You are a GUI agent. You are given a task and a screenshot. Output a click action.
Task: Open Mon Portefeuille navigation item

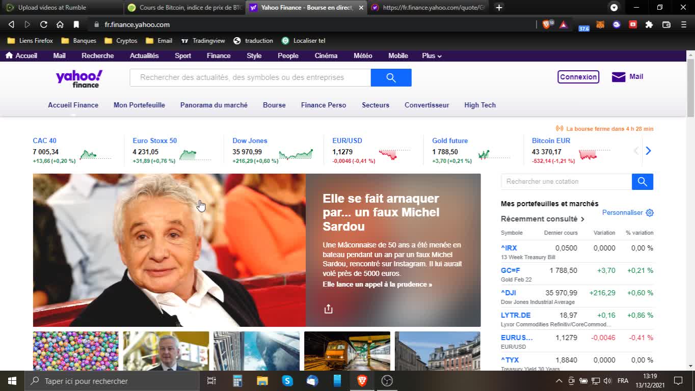point(139,105)
